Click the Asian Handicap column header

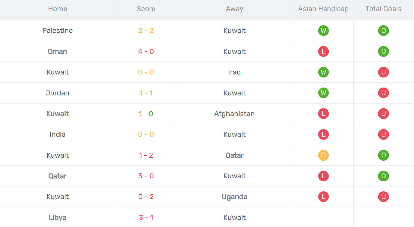tap(323, 9)
